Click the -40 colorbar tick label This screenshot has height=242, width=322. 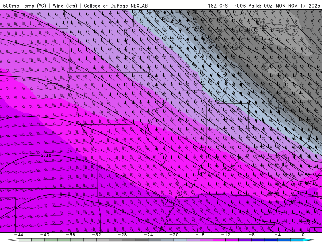click(45, 235)
